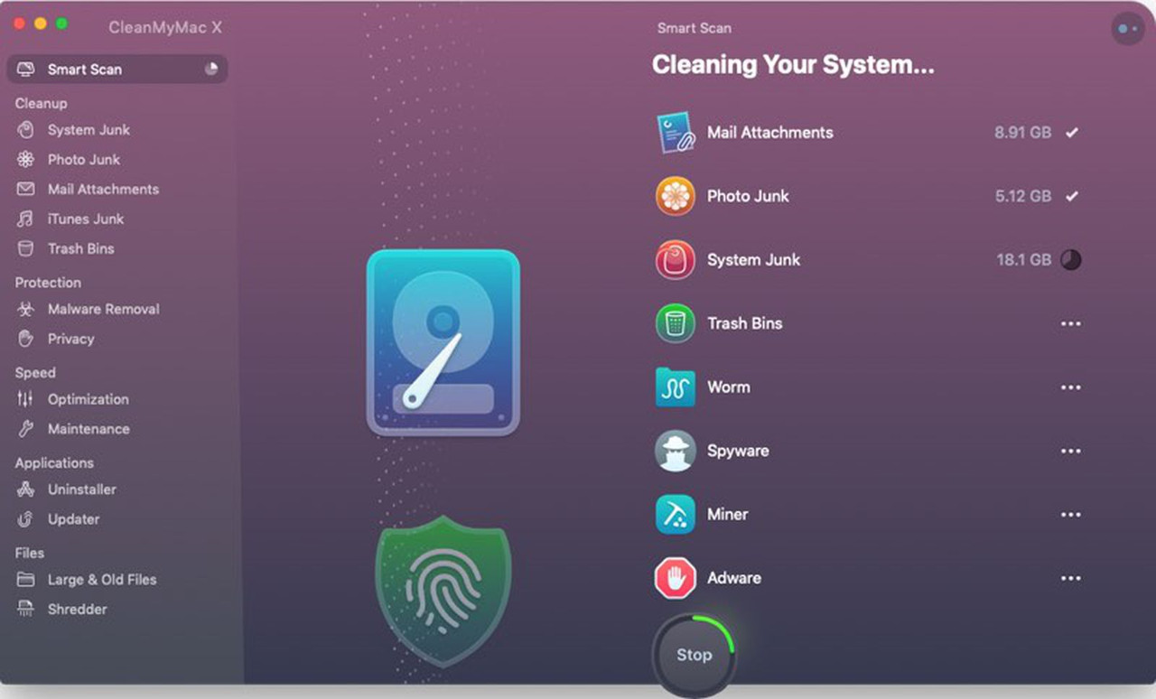The width and height of the screenshot is (1156, 699).
Task: Click the iTunes Junk music note icon
Action: click(x=26, y=219)
